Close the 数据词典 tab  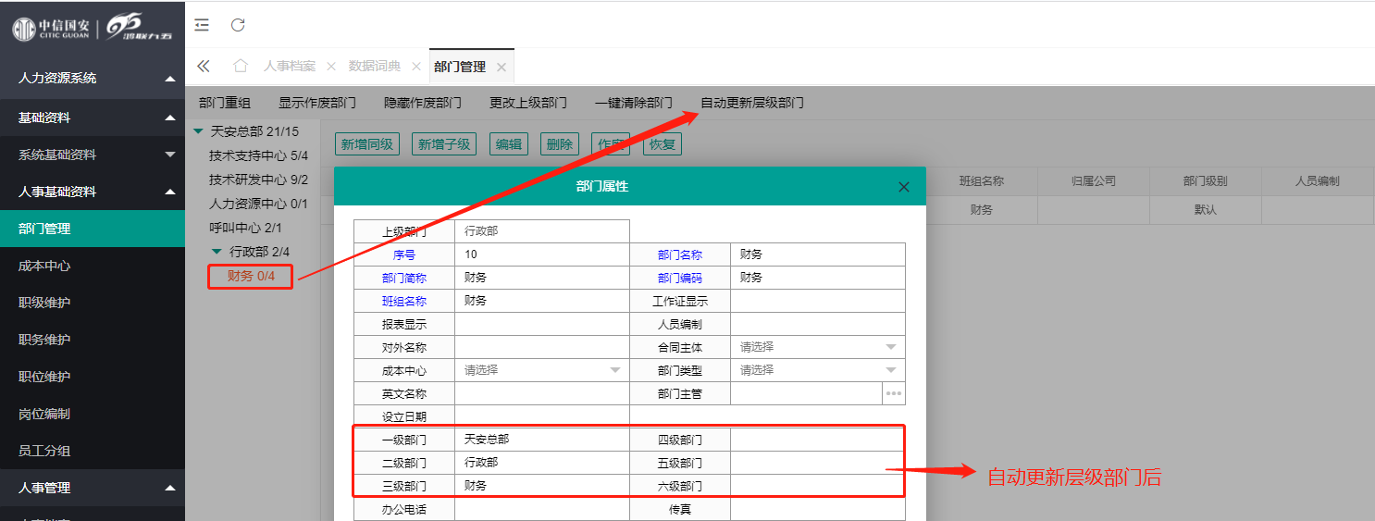(x=415, y=67)
